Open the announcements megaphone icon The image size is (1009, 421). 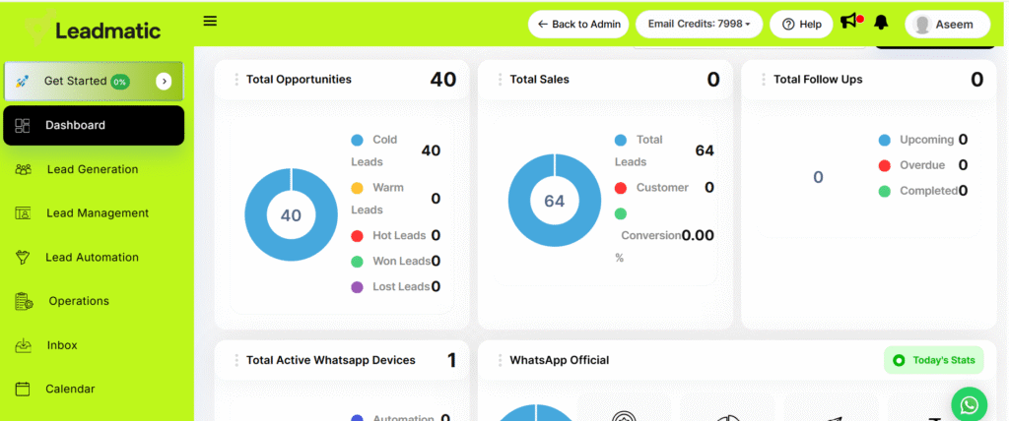847,22
